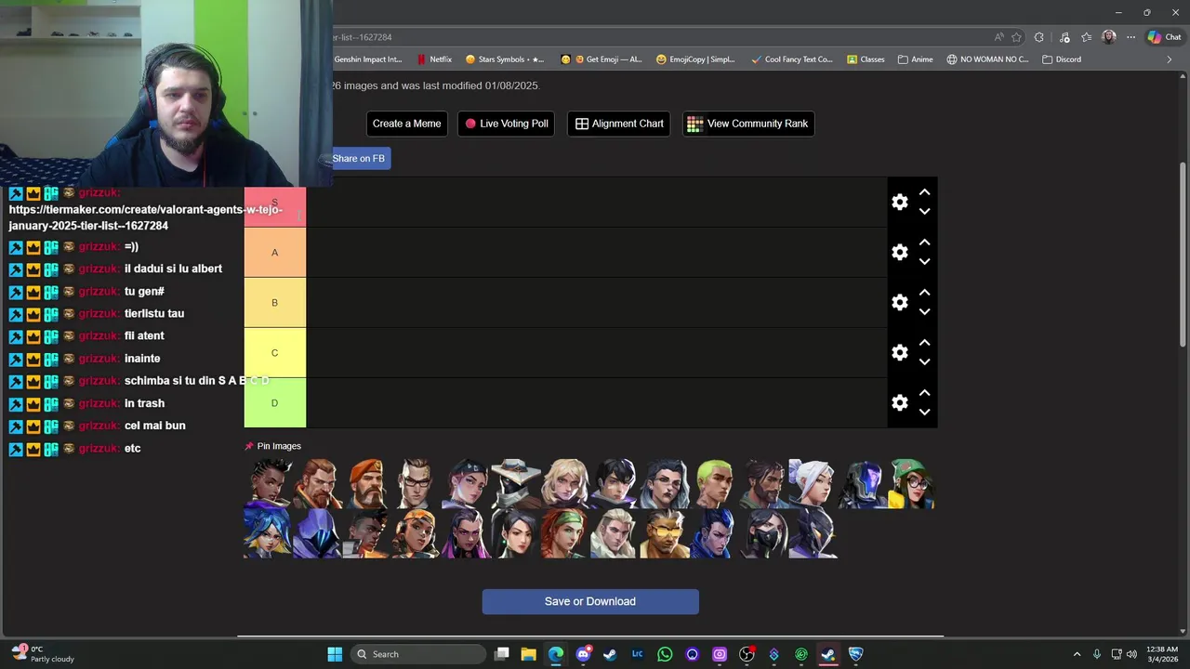Open Windows Start menu
This screenshot has width=1190, height=669.
pyautogui.click(x=335, y=654)
